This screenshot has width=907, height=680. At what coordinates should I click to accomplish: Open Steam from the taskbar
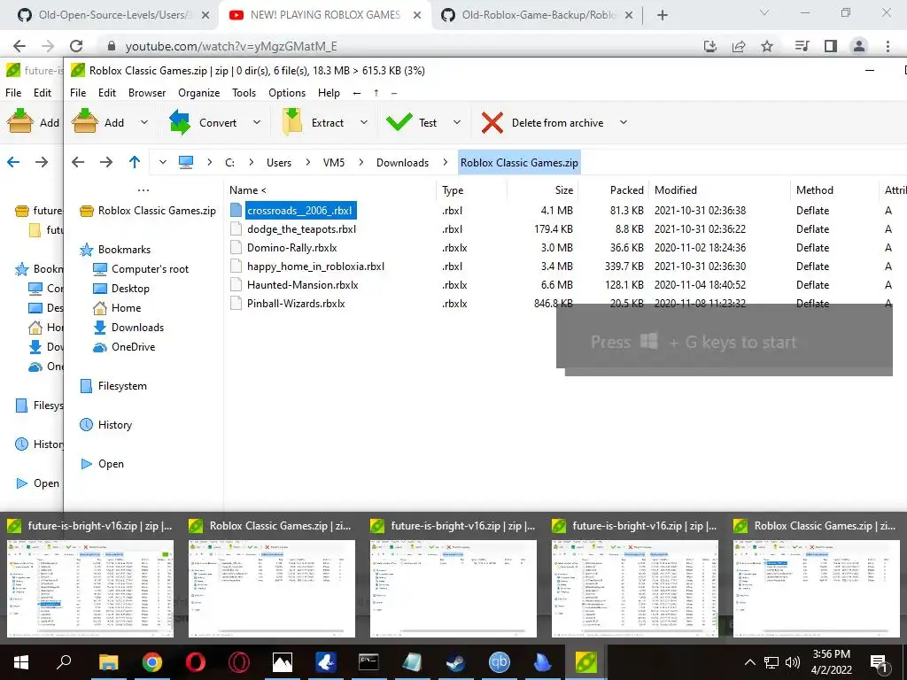pos(456,662)
